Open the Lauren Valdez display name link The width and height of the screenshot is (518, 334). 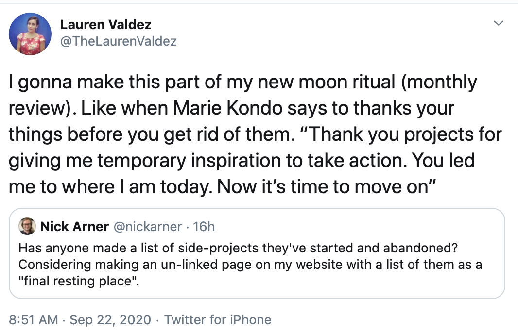pos(106,24)
